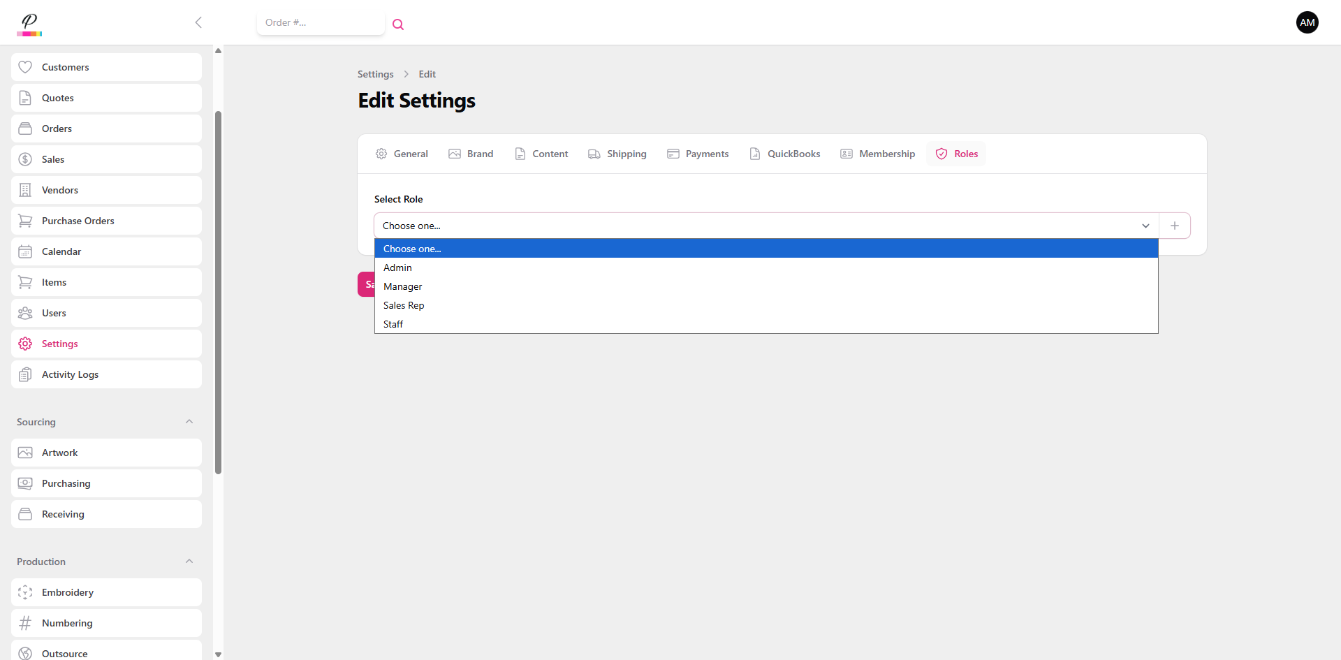Select Admin from the role dropdown
Image resolution: width=1341 pixels, height=660 pixels.
397,267
